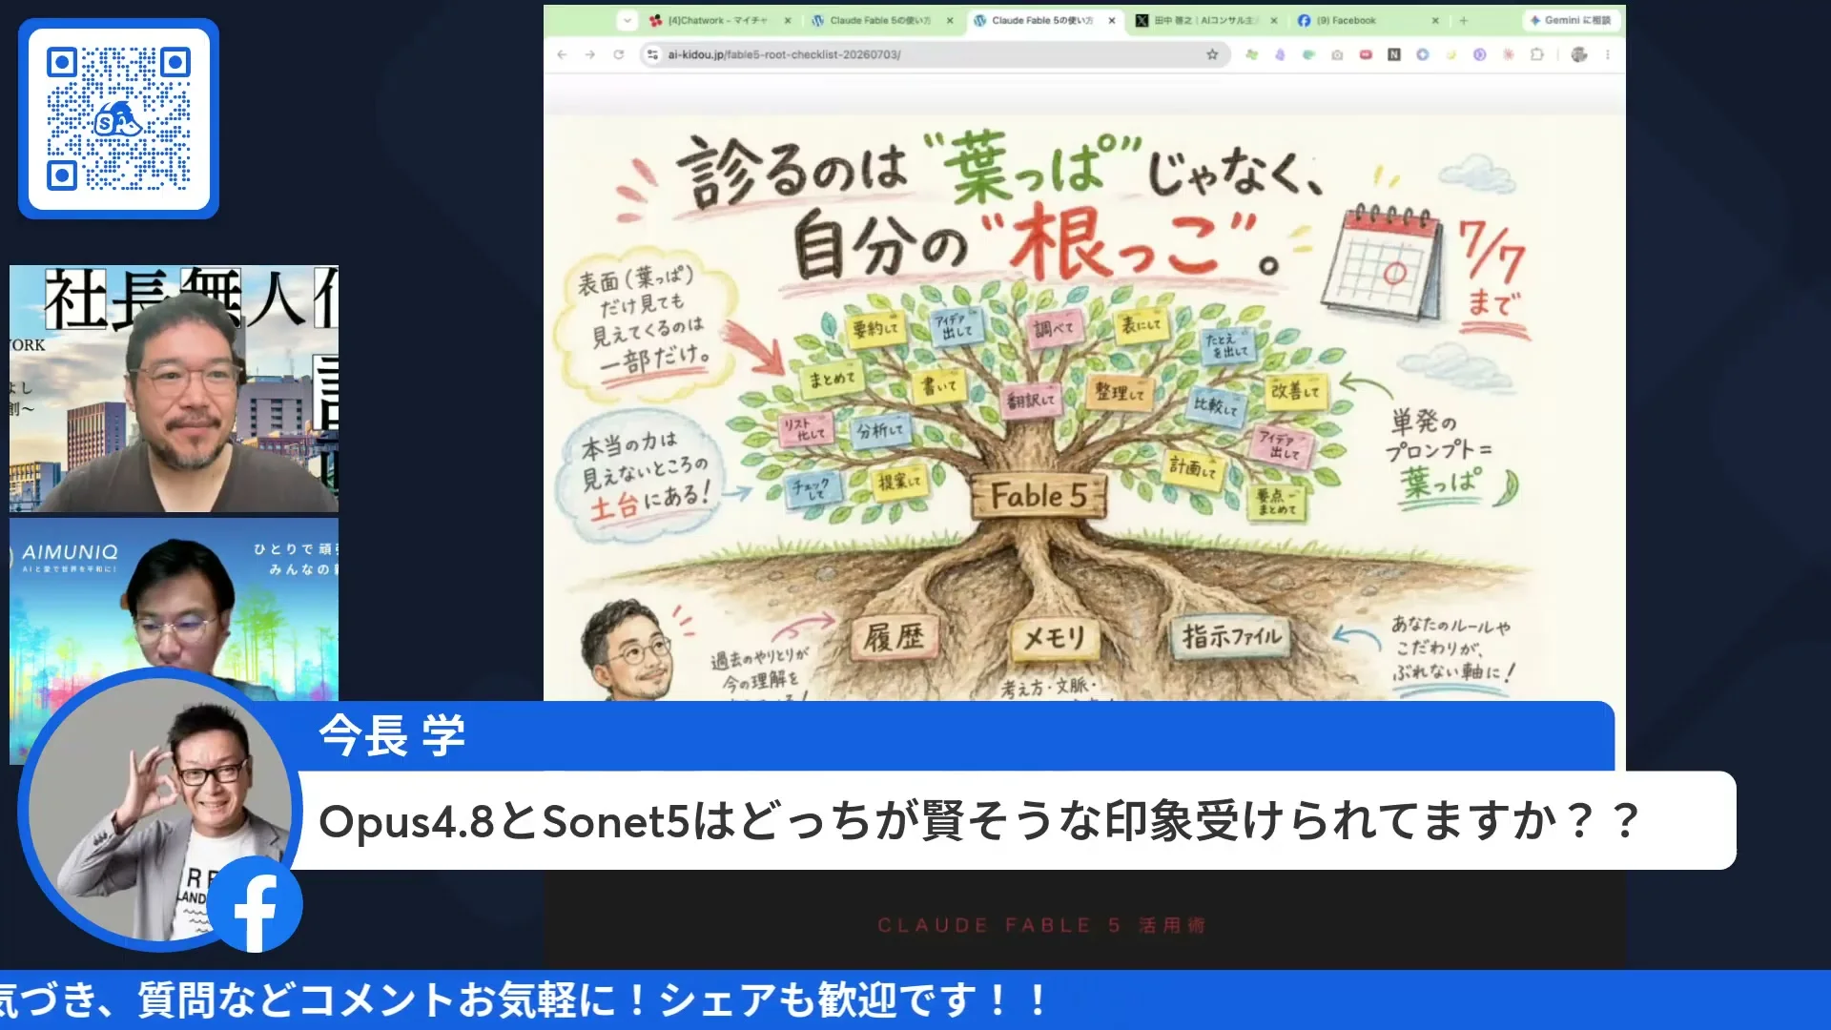Expand the tab search dropdown arrow

(x=627, y=20)
